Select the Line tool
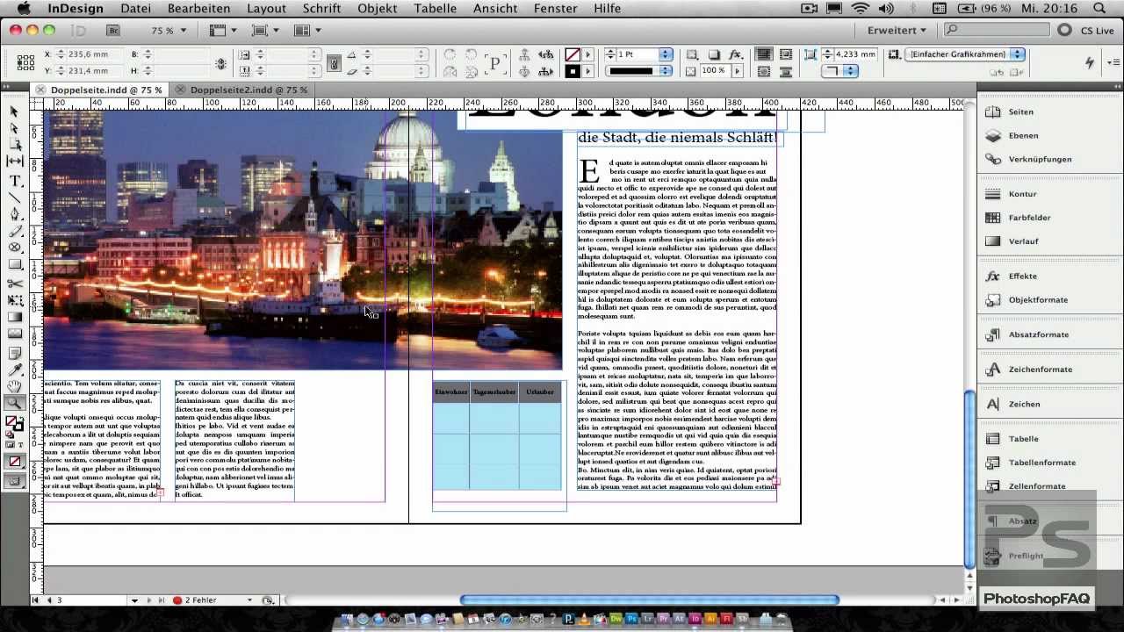Screen dimensions: 1124x632 tap(14, 197)
